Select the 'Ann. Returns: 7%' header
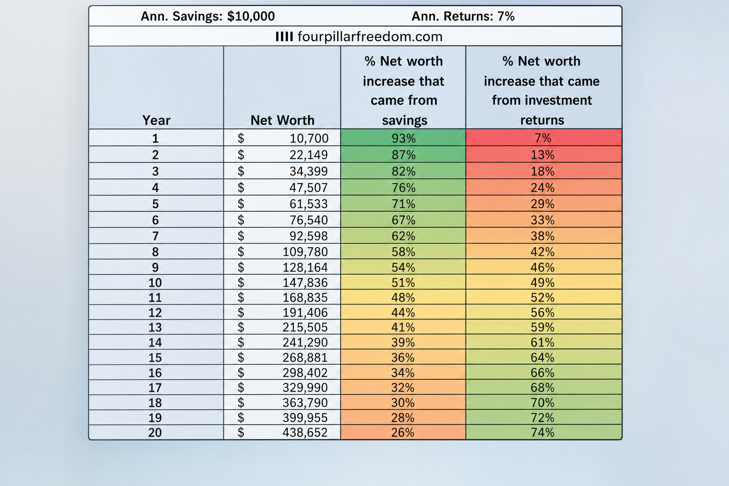 463,16
